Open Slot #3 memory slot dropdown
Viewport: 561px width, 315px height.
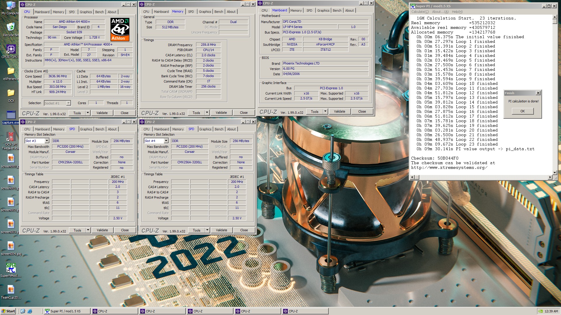click(x=47, y=141)
